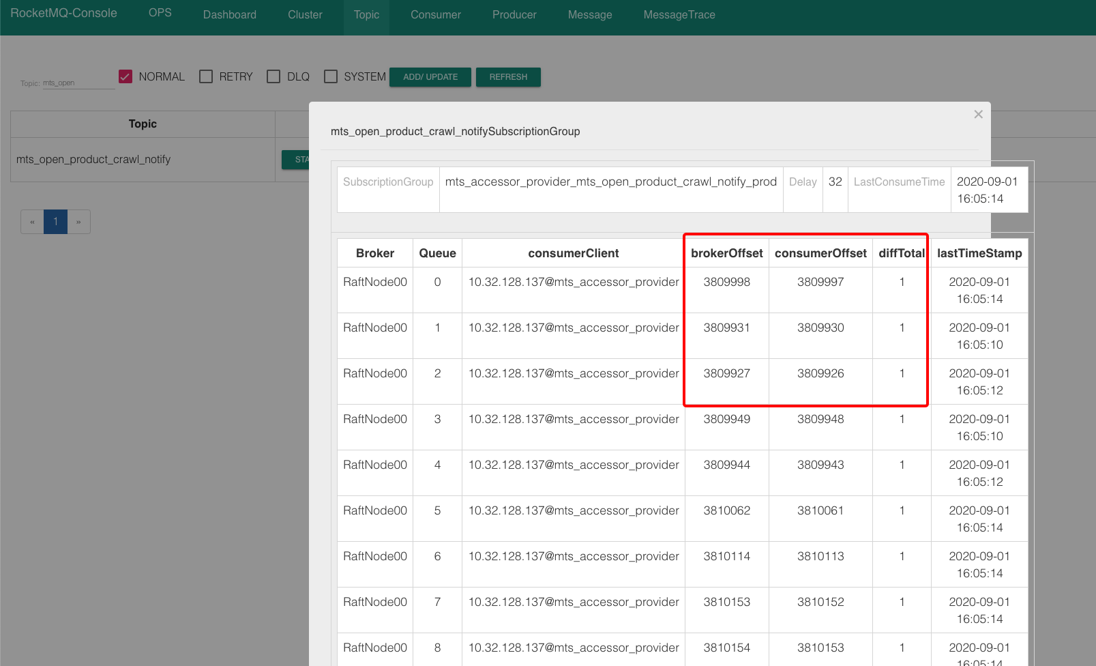The image size is (1096, 666).
Task: Tick the DLQ checkbox
Action: point(273,76)
